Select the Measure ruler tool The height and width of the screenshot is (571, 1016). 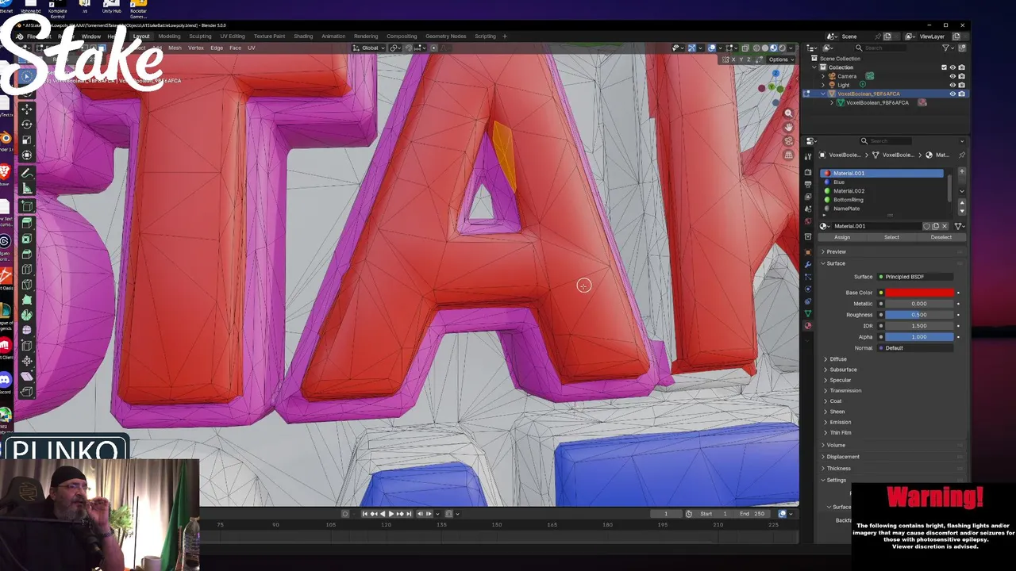click(27, 189)
